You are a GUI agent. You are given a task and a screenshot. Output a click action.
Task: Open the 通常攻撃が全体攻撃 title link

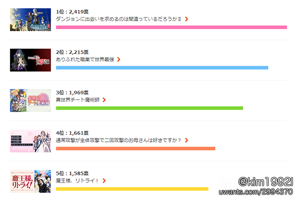click(x=118, y=140)
